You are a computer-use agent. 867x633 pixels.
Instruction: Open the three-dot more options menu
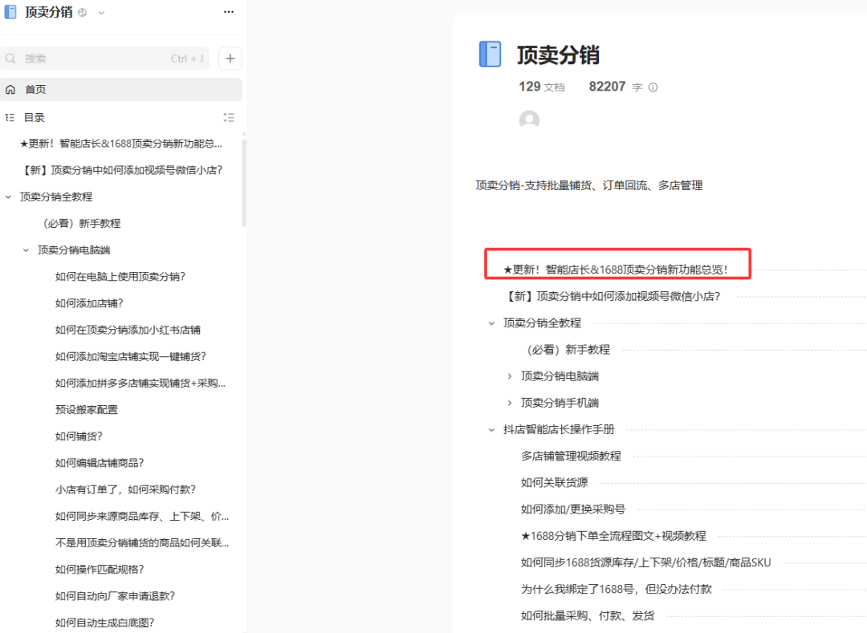point(229,12)
